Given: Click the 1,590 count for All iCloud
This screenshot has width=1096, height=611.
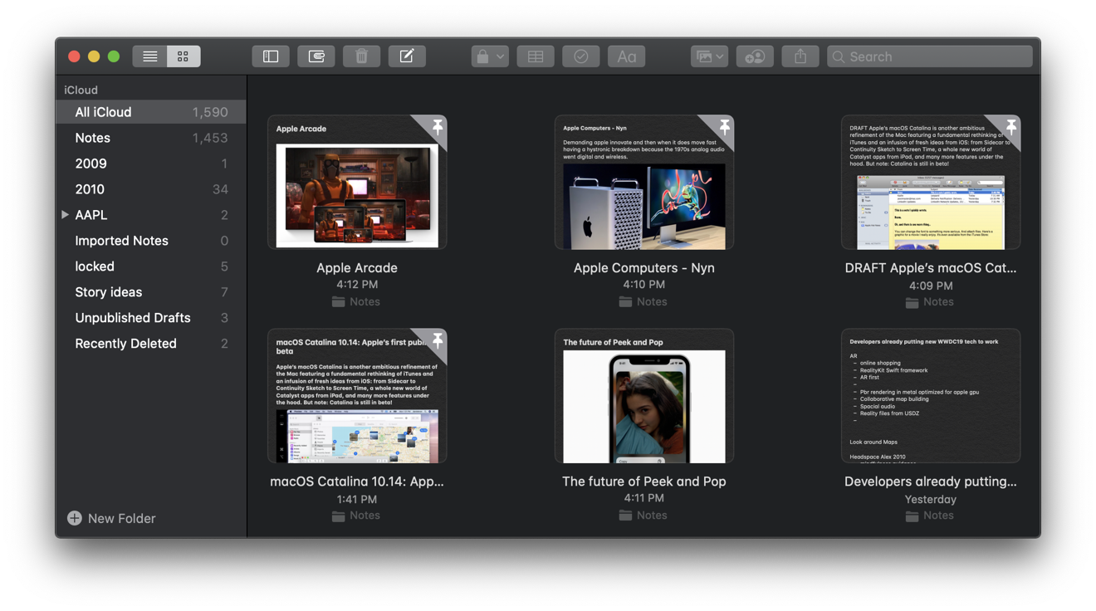Looking at the screenshot, I should 210,112.
